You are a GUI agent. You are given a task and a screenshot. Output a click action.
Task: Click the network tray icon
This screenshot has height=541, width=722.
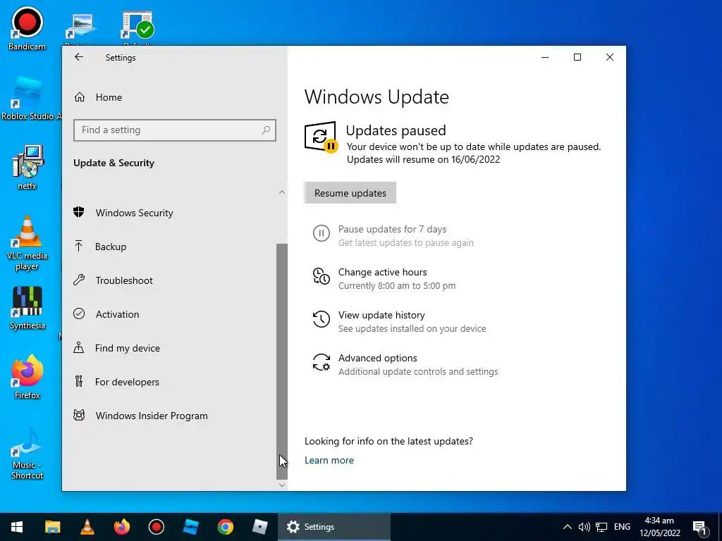click(x=601, y=527)
